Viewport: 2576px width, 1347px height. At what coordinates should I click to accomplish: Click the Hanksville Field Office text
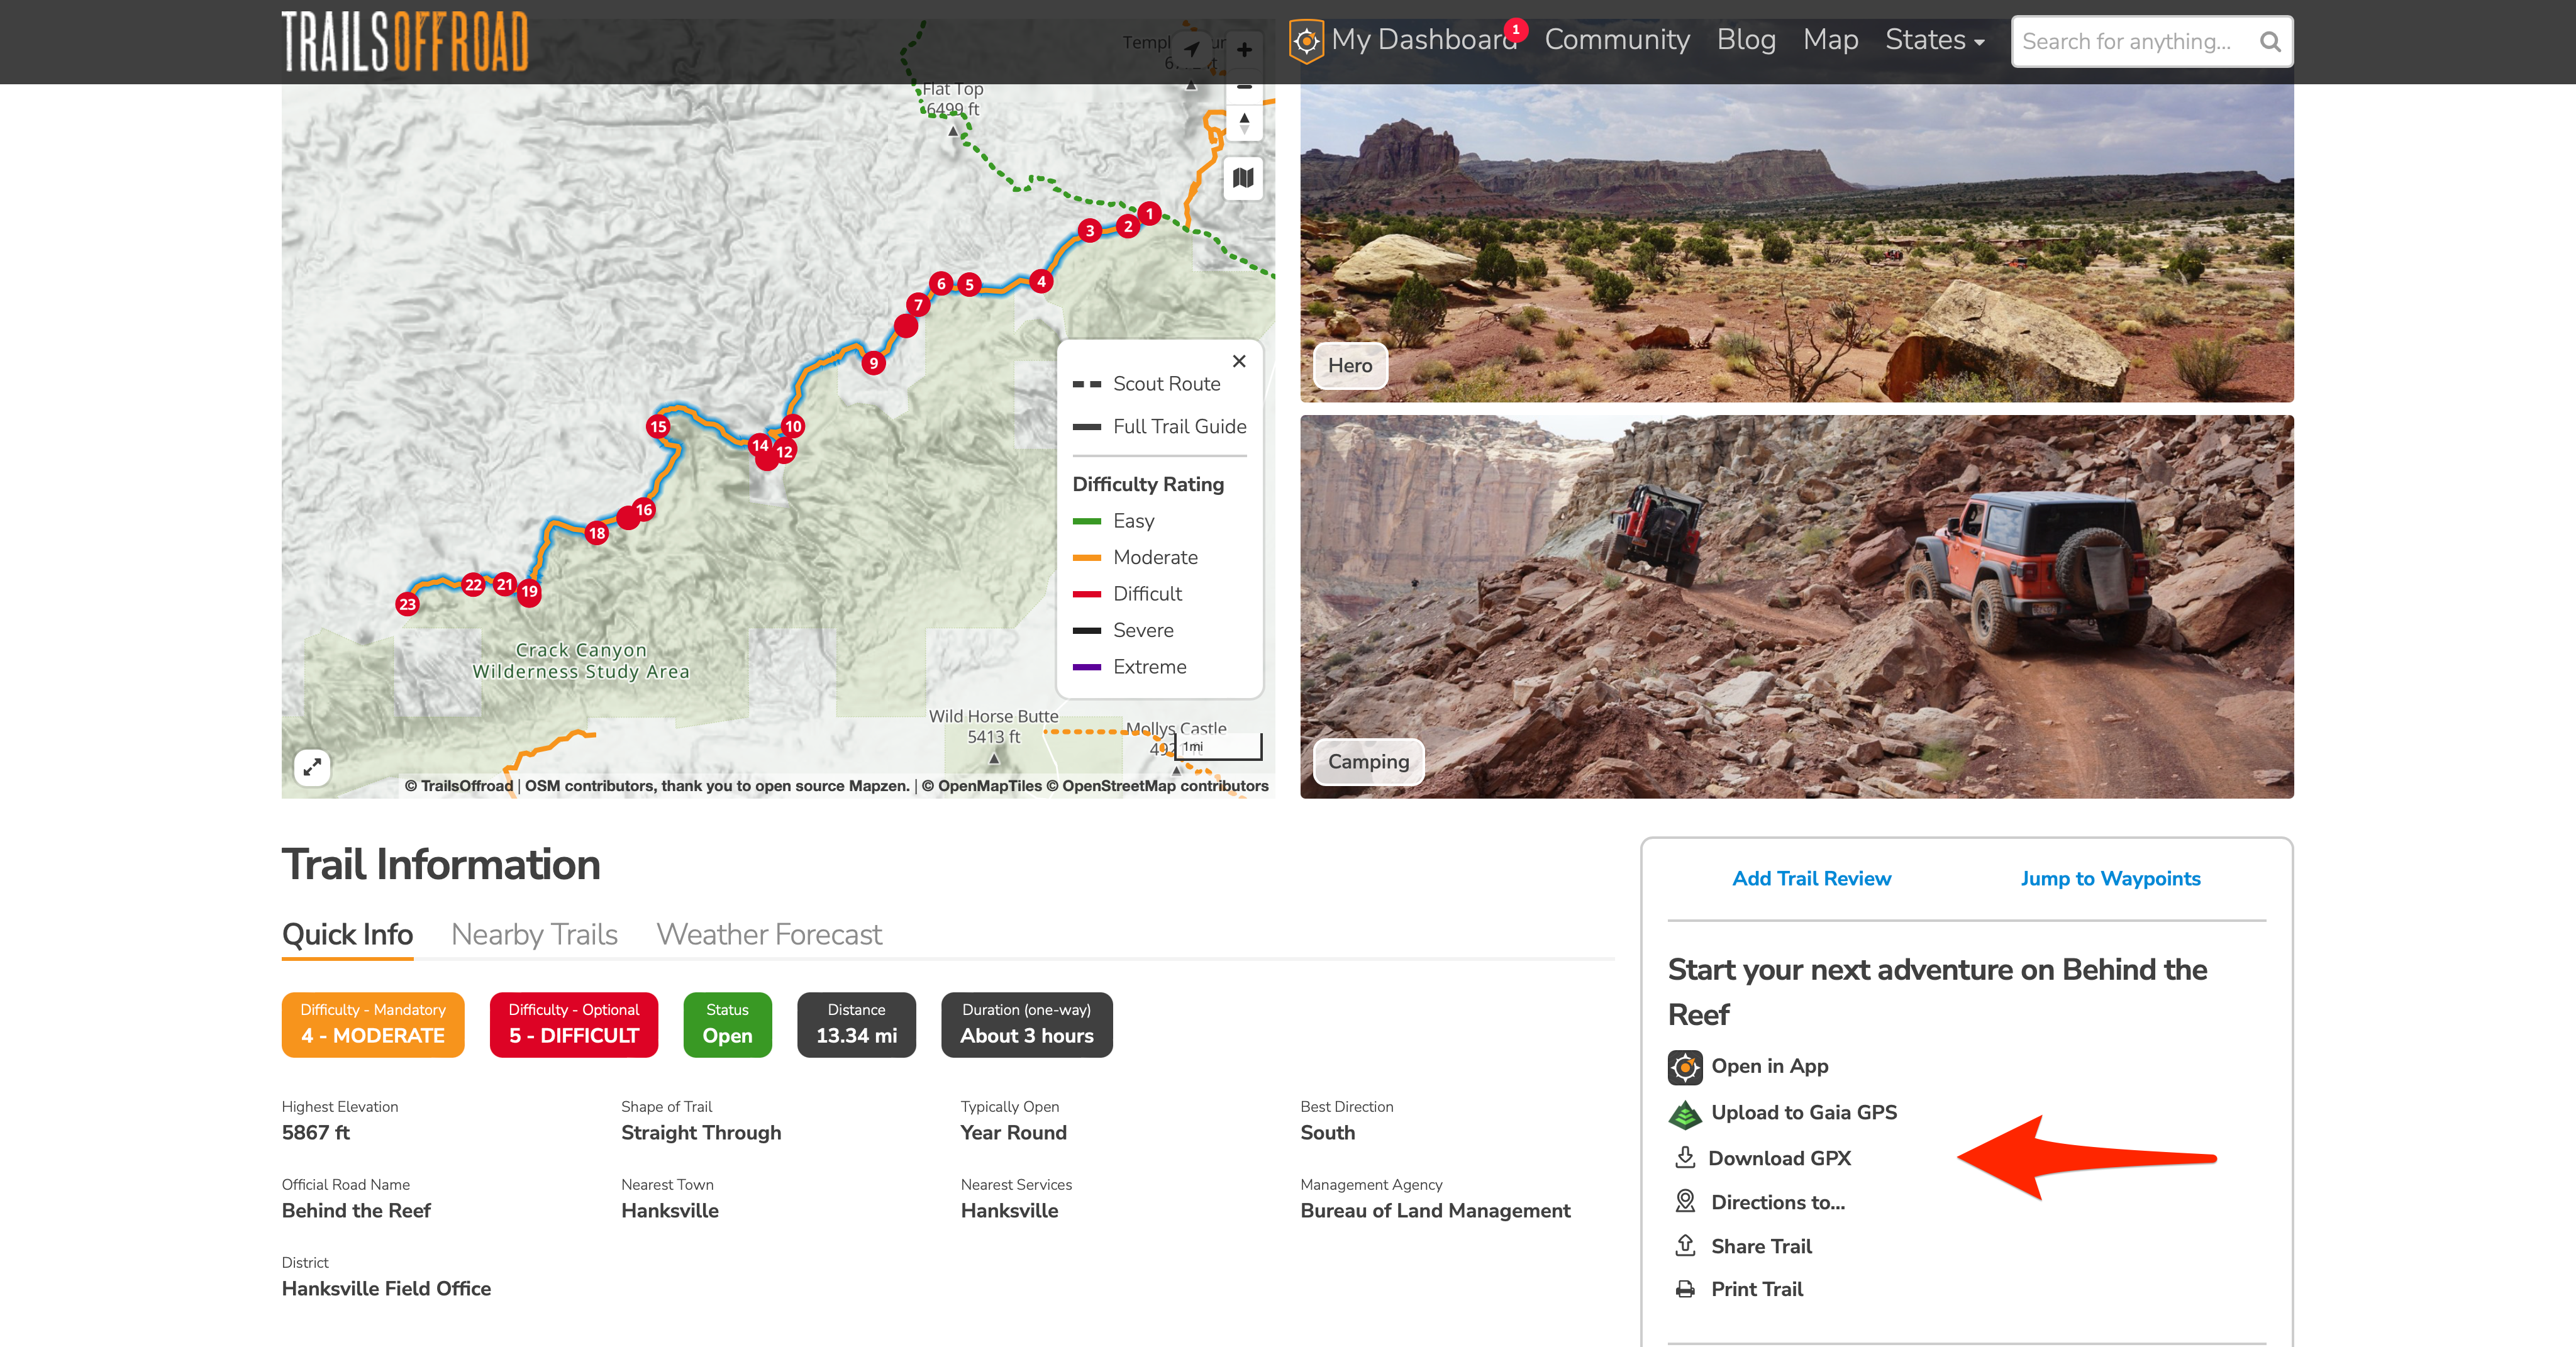pyautogui.click(x=386, y=1288)
